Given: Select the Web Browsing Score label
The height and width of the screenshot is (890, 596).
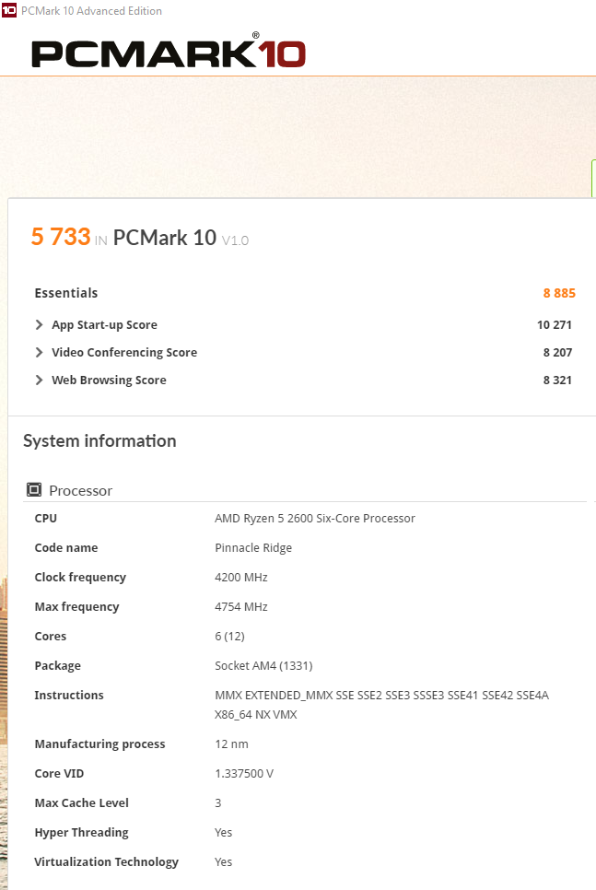Looking at the screenshot, I should [109, 381].
